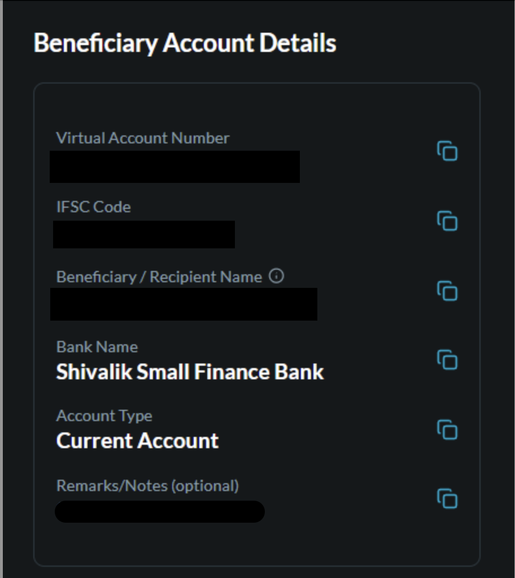515x578 pixels.
Task: Click the Beneficiary Account Details heading
Action: pyautogui.click(x=185, y=43)
